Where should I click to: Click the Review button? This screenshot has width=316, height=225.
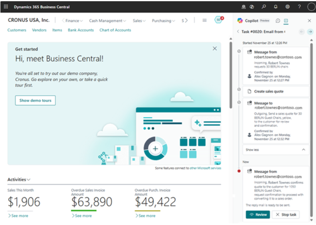tap(258, 214)
